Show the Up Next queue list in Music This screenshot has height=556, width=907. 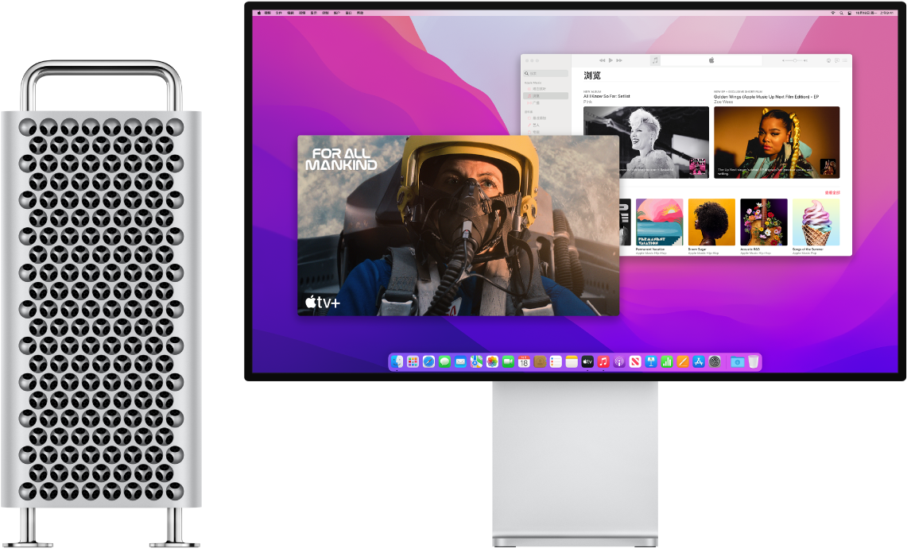pos(845,60)
